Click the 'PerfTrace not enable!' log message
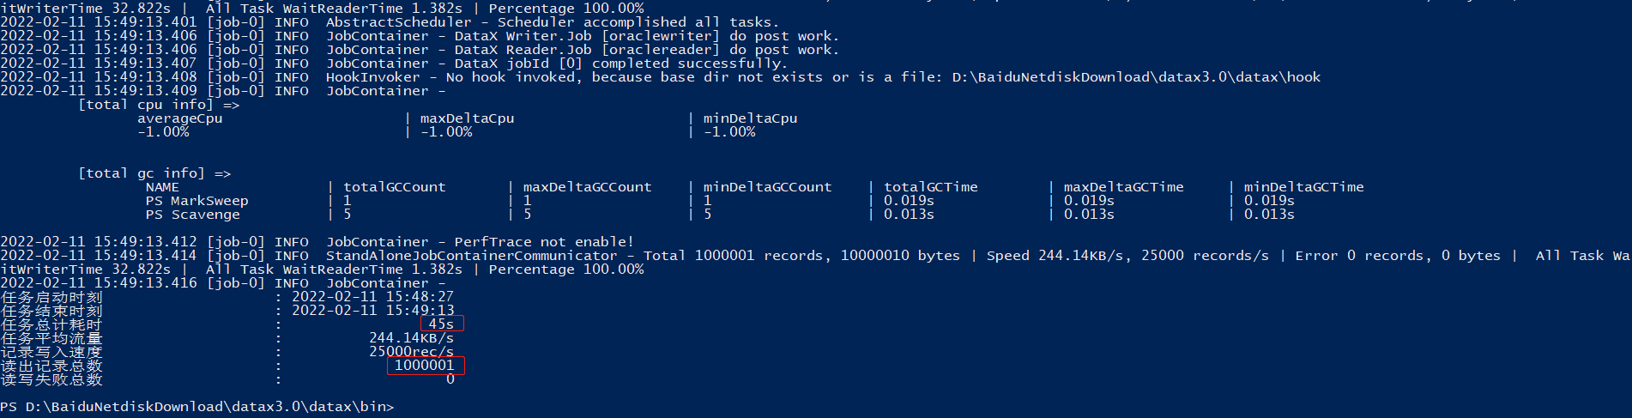This screenshot has width=1632, height=418. 544,242
